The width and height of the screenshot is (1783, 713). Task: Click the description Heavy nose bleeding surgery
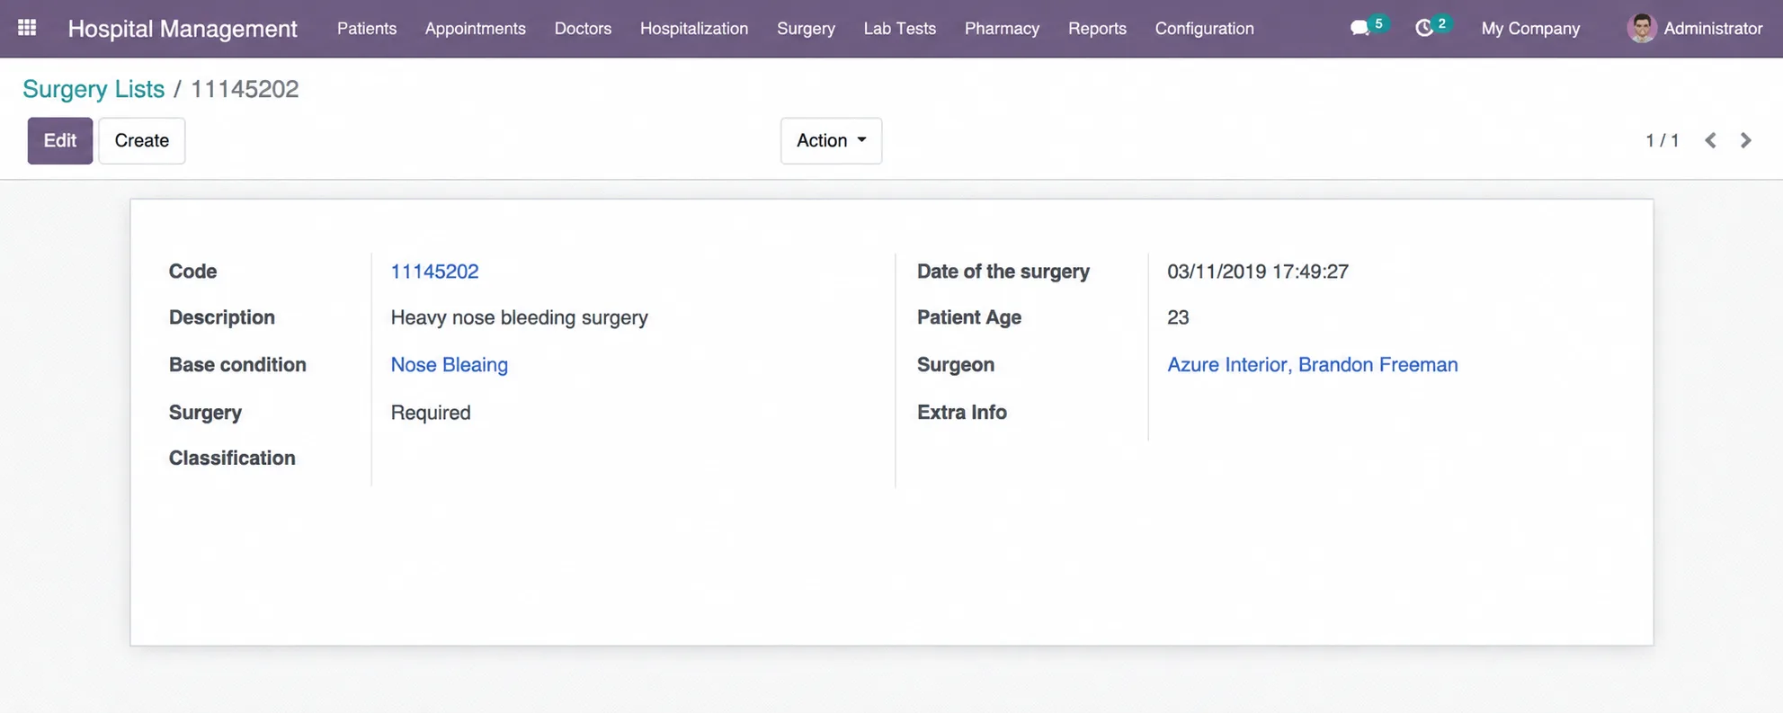point(519,317)
